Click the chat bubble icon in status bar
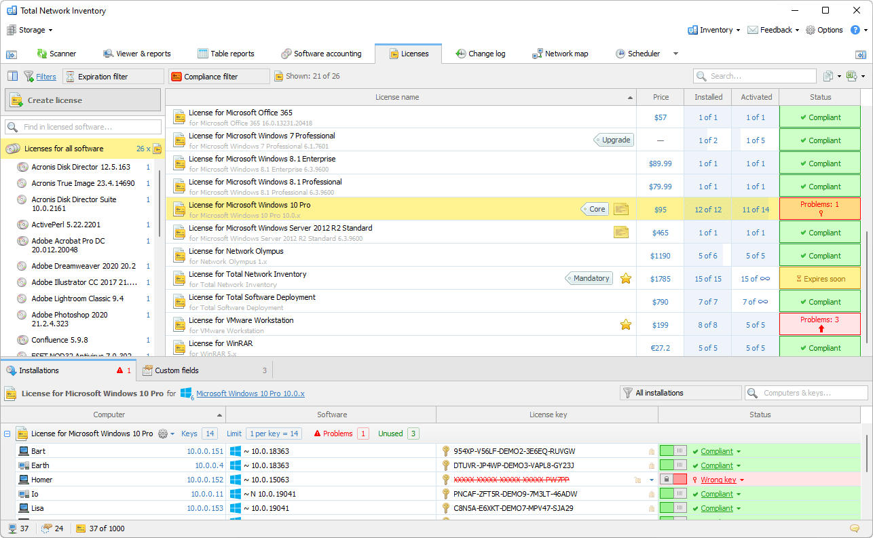 pyautogui.click(x=855, y=529)
